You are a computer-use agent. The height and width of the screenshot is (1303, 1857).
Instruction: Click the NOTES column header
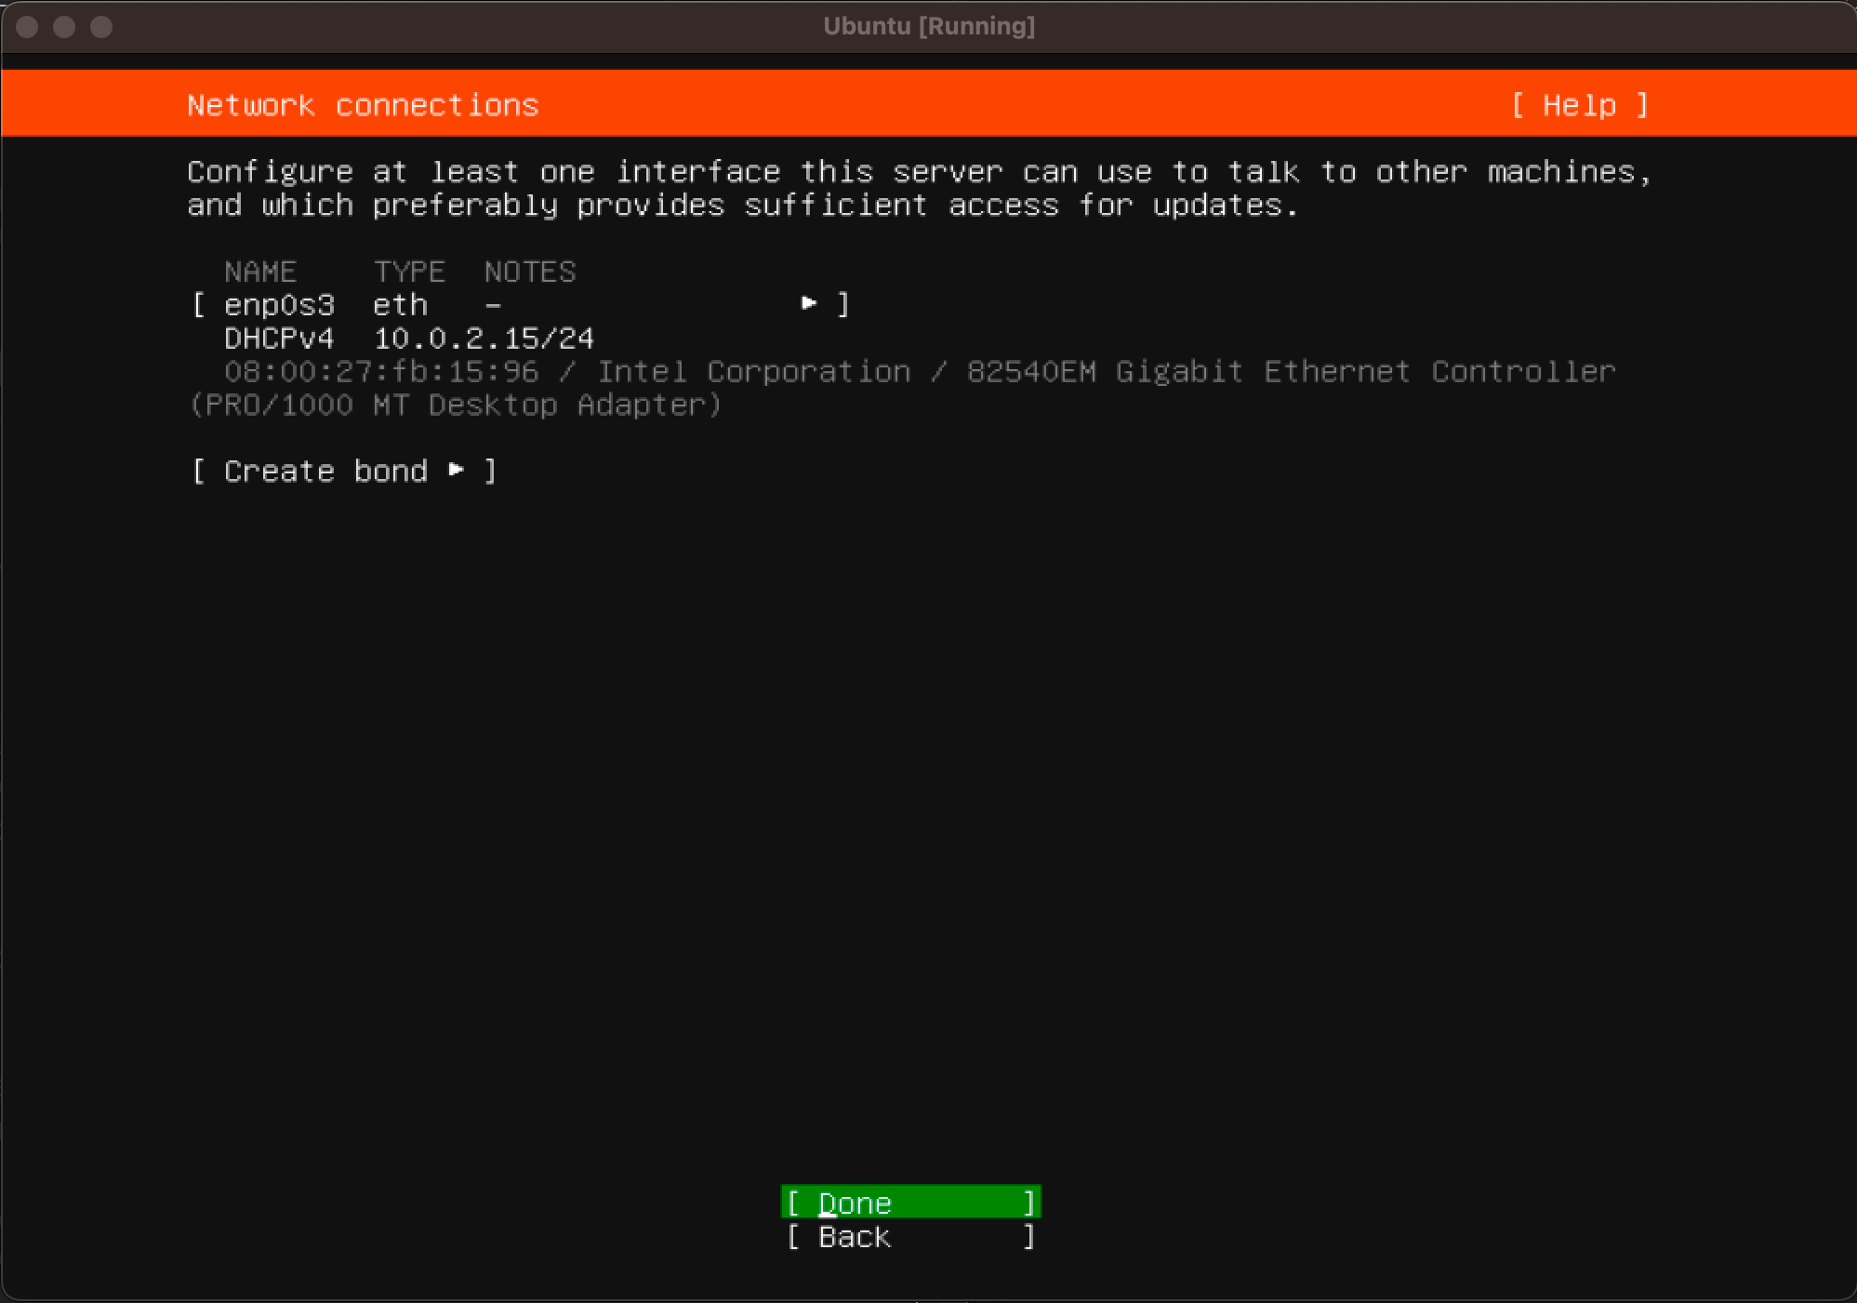[x=530, y=272]
